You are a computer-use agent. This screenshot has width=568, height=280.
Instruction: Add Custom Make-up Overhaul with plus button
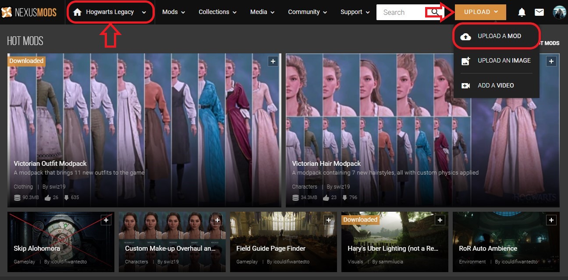click(x=217, y=220)
